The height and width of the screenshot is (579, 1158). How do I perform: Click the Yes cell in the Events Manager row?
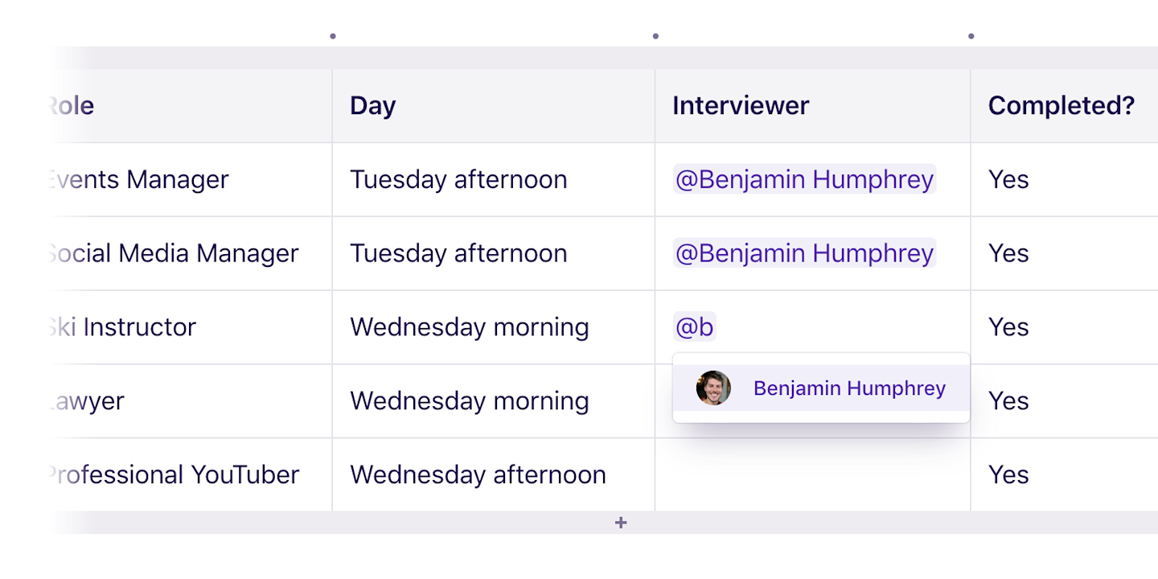[1065, 179]
